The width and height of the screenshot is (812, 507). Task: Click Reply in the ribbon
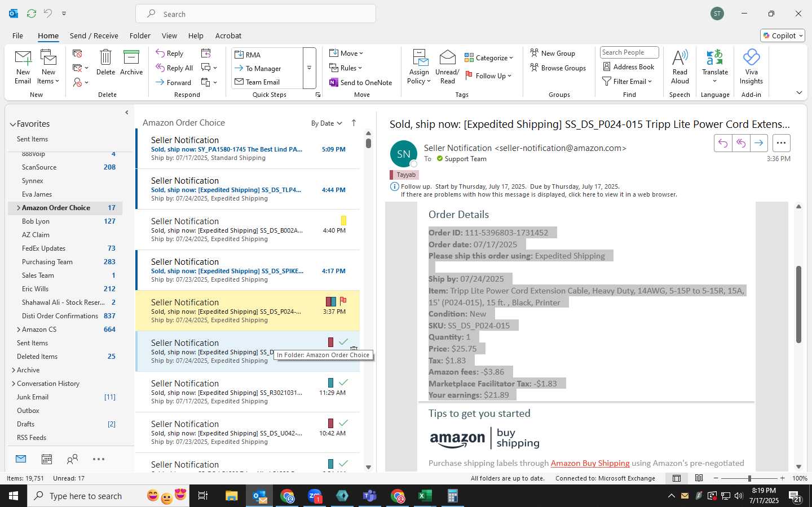pos(170,54)
